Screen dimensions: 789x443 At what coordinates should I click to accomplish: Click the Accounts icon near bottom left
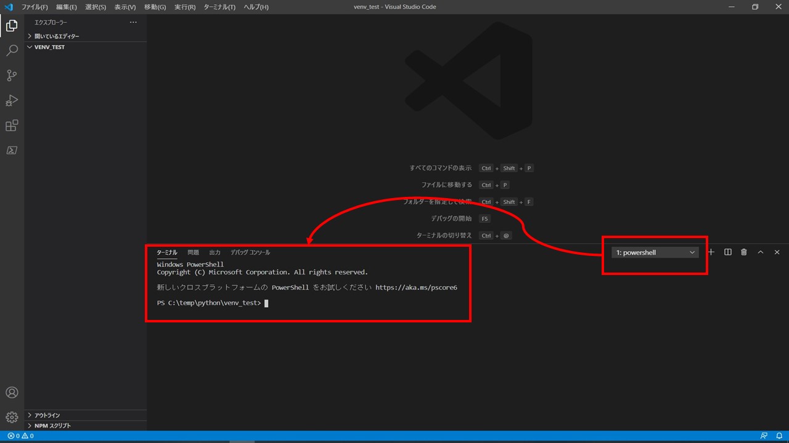coord(11,392)
